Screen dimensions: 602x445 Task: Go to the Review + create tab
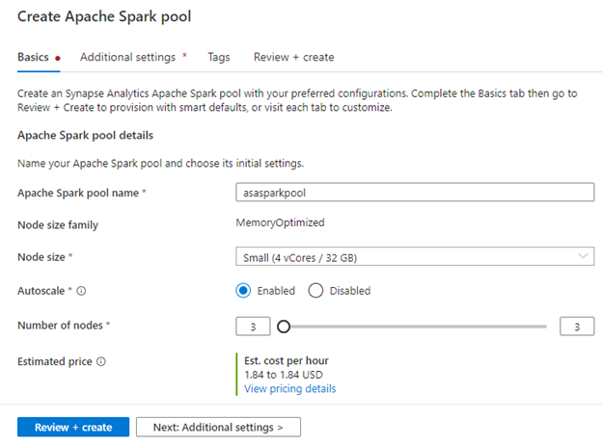point(293,57)
